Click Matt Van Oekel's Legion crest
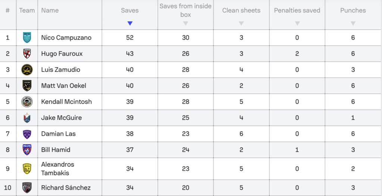The image size is (382, 196). click(x=27, y=86)
